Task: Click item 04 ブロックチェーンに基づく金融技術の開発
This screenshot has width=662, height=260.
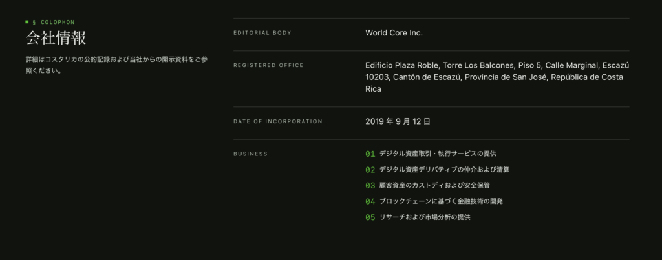Action: click(434, 201)
